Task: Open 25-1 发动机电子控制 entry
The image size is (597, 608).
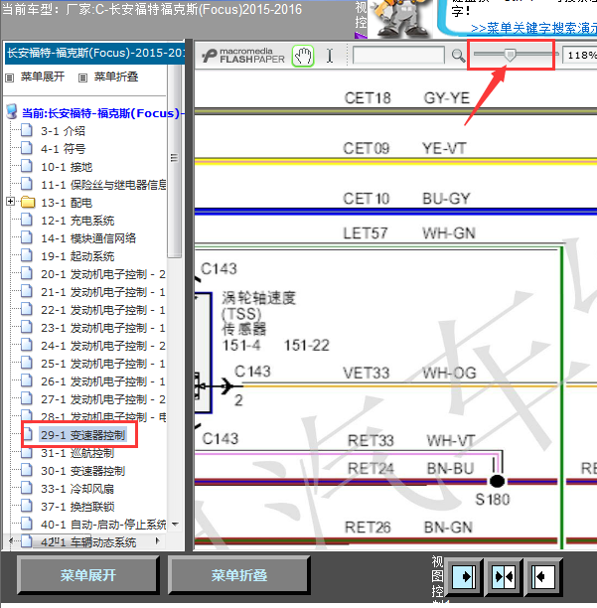Action: pos(103,364)
